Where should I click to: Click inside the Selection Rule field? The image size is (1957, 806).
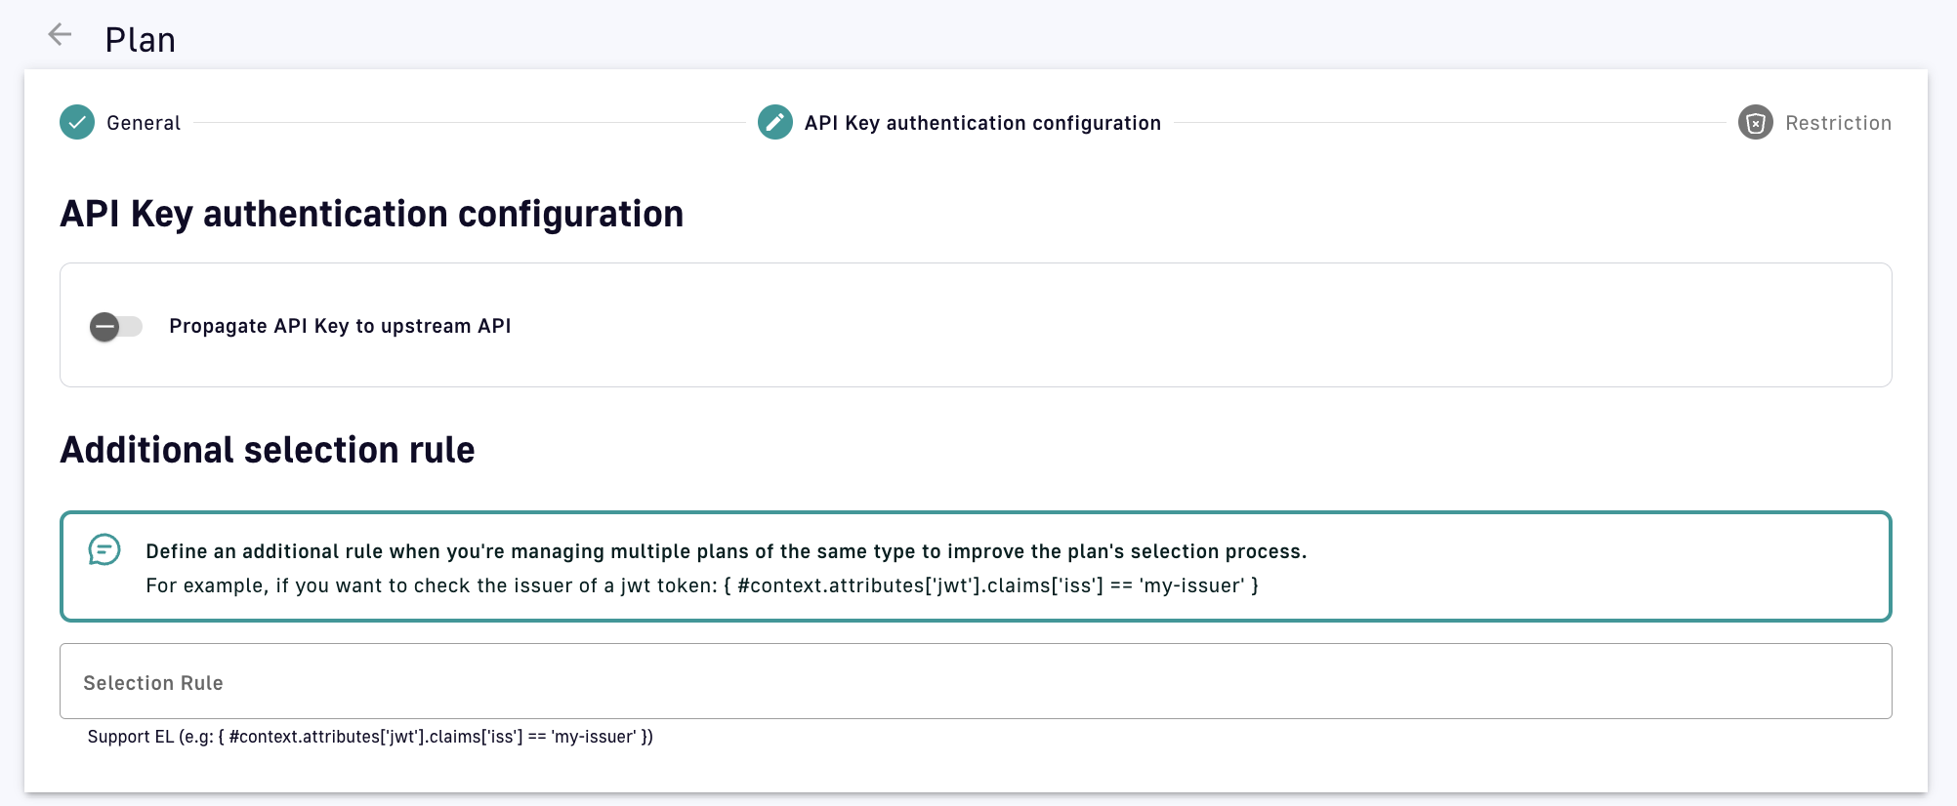coord(977,681)
